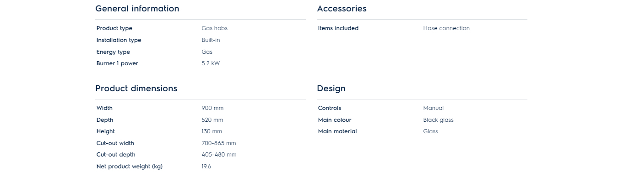Click the Manual controls value

coord(433,108)
